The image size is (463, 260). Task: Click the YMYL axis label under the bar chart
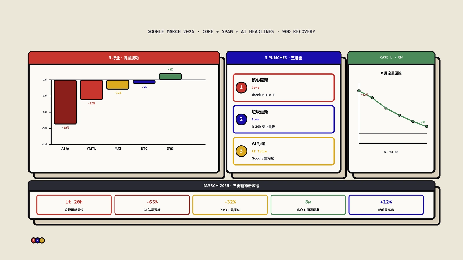(x=91, y=149)
